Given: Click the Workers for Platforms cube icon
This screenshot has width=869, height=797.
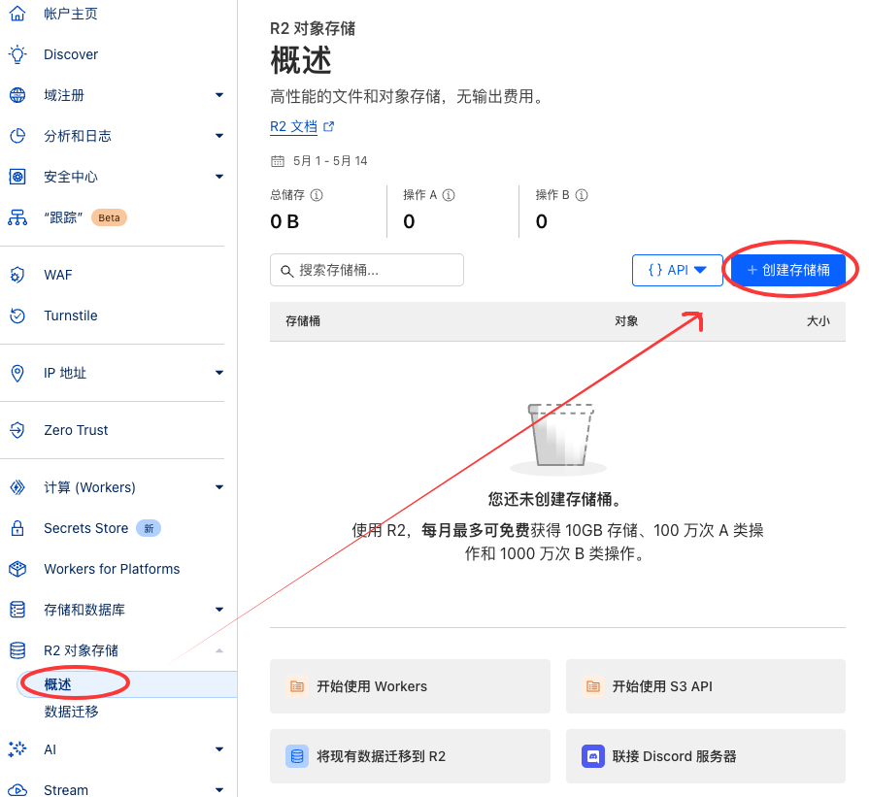Looking at the screenshot, I should 17,569.
